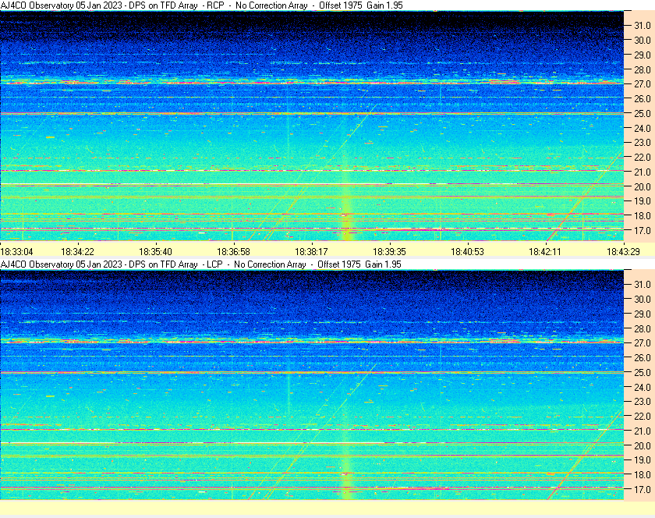Select the 18:35:40 time axis label
The height and width of the screenshot is (518, 655).
click(x=155, y=252)
